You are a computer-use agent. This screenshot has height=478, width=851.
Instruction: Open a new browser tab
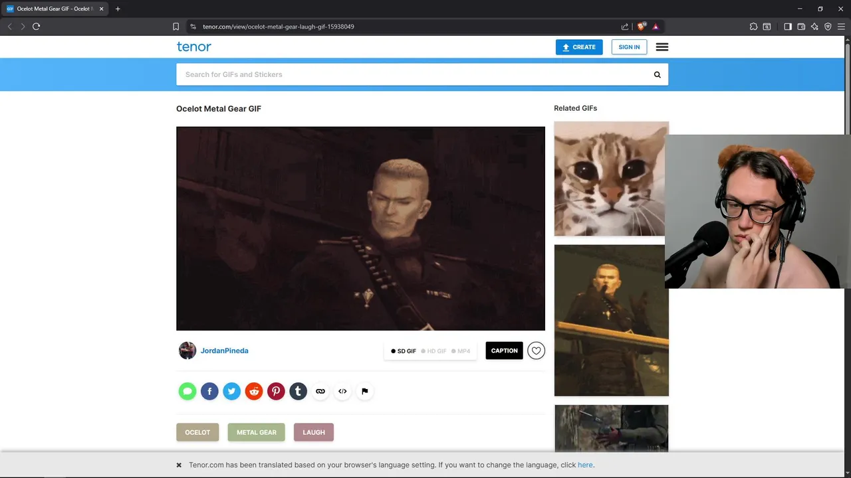(118, 9)
